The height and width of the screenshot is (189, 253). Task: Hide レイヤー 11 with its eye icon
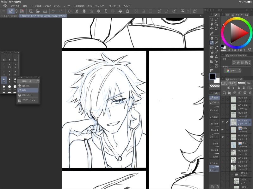(x=223, y=122)
